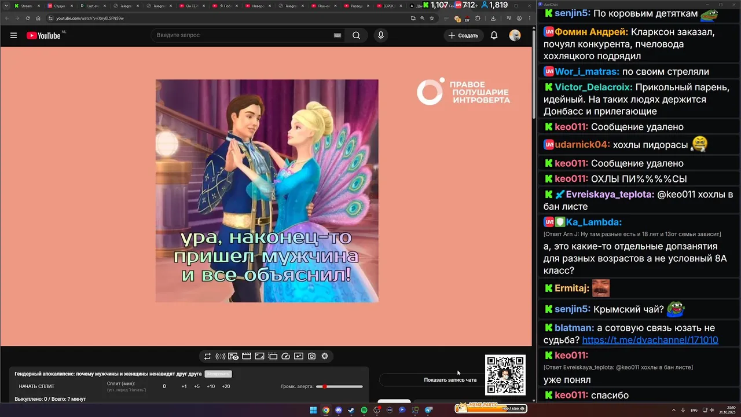Click the video meme image
Screen dimensions: 741x417
click(x=267, y=191)
